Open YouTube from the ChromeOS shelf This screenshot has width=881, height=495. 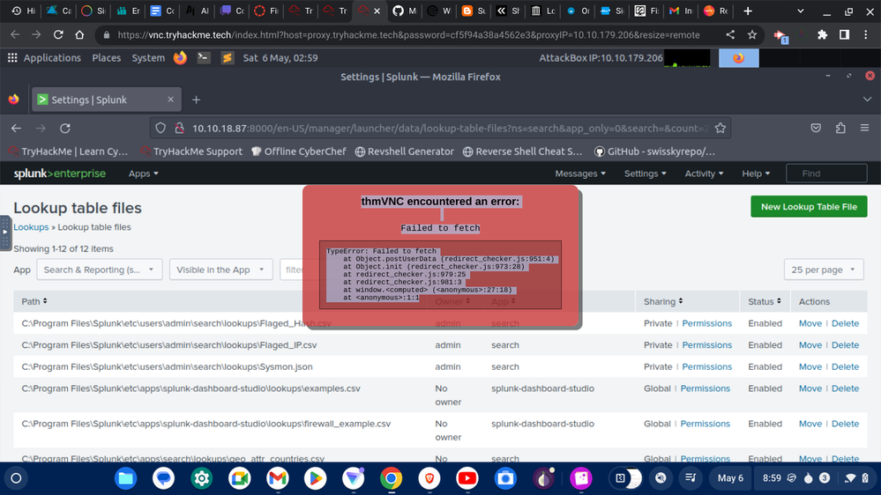point(467,478)
